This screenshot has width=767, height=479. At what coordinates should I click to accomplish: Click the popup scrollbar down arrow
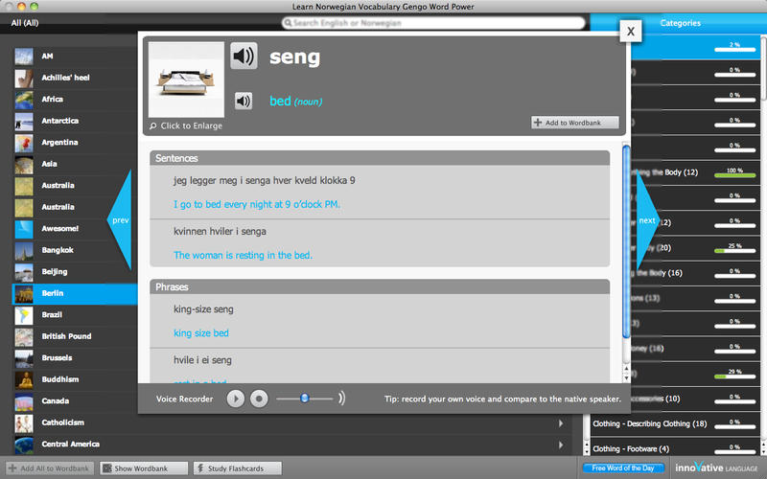(627, 378)
